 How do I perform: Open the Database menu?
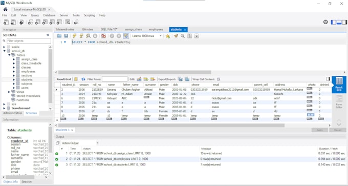(49, 15)
